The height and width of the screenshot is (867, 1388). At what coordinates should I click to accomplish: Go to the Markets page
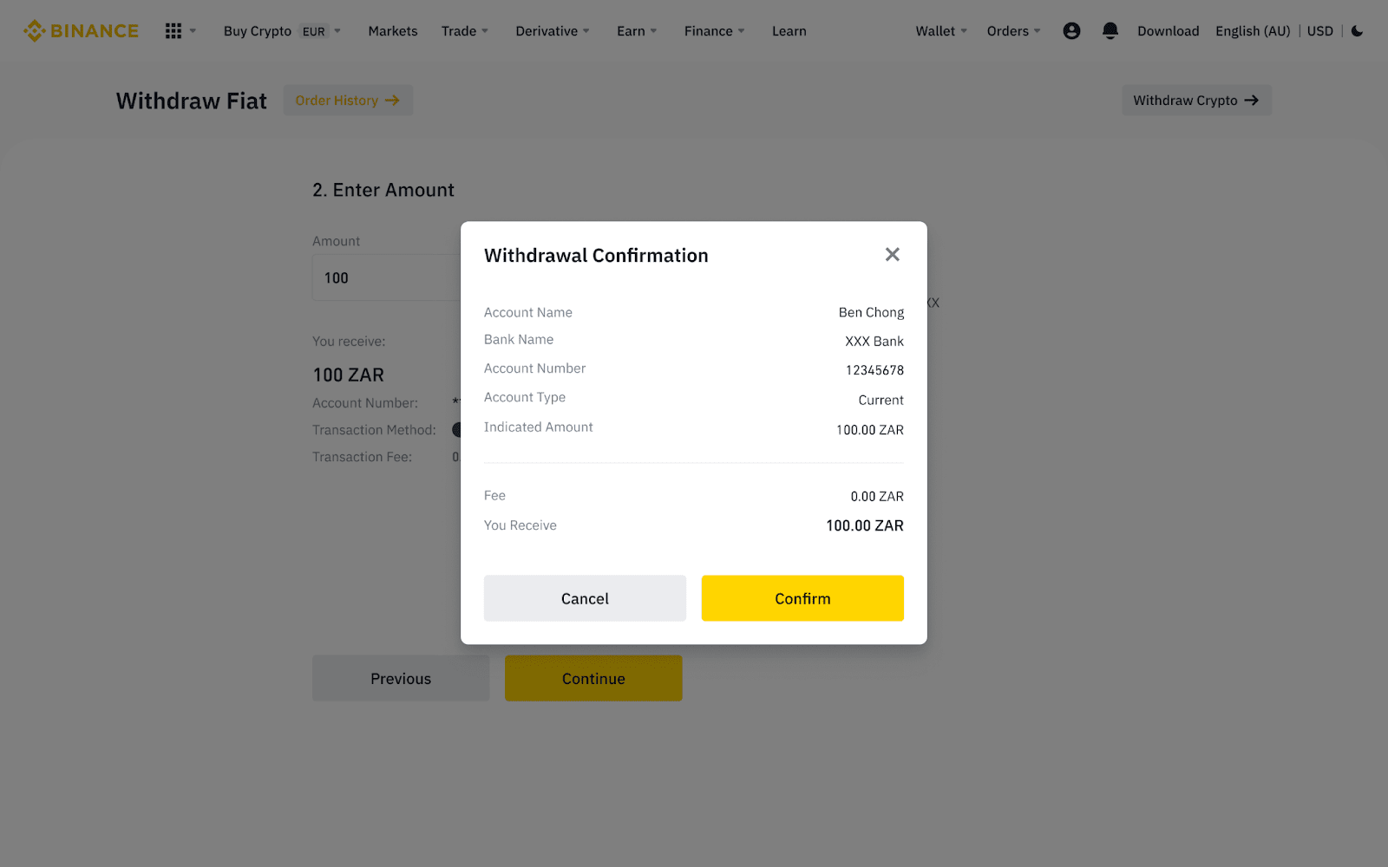click(392, 31)
